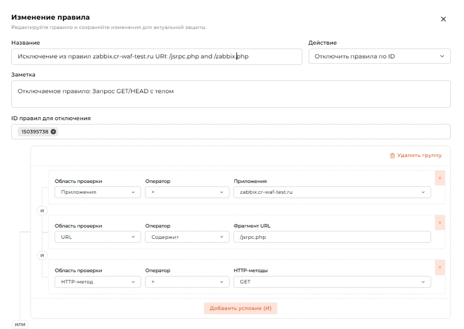Close the rule editing dialog
The height and width of the screenshot is (329, 464).
[443, 19]
